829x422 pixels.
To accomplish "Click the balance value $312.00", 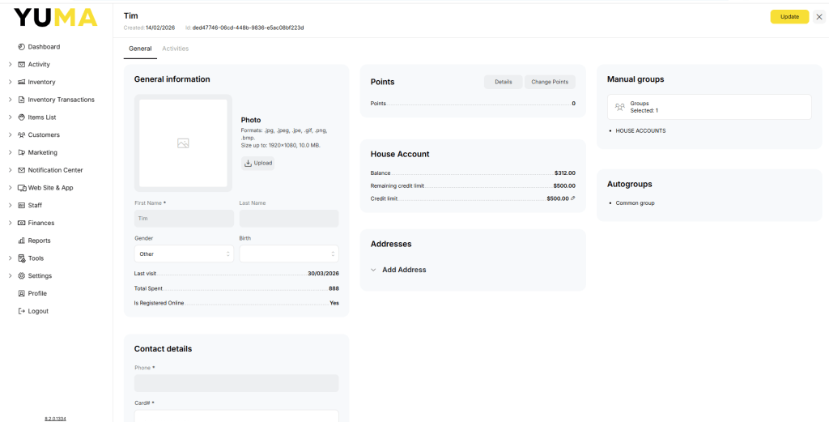I will click(564, 173).
